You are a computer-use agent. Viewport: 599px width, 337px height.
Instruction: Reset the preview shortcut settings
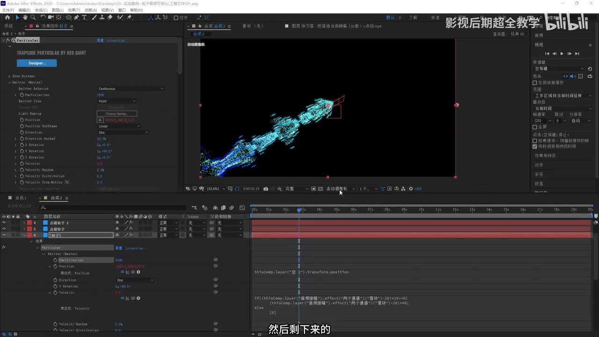click(x=590, y=69)
